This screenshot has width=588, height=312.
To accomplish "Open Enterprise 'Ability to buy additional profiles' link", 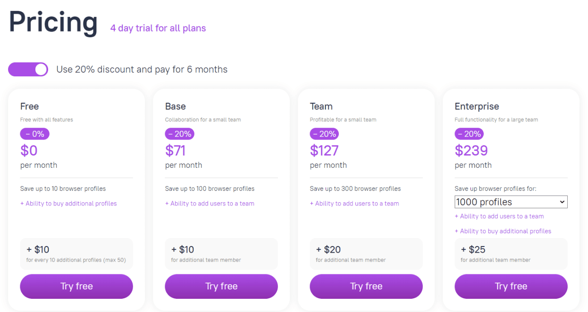I will (503, 231).
